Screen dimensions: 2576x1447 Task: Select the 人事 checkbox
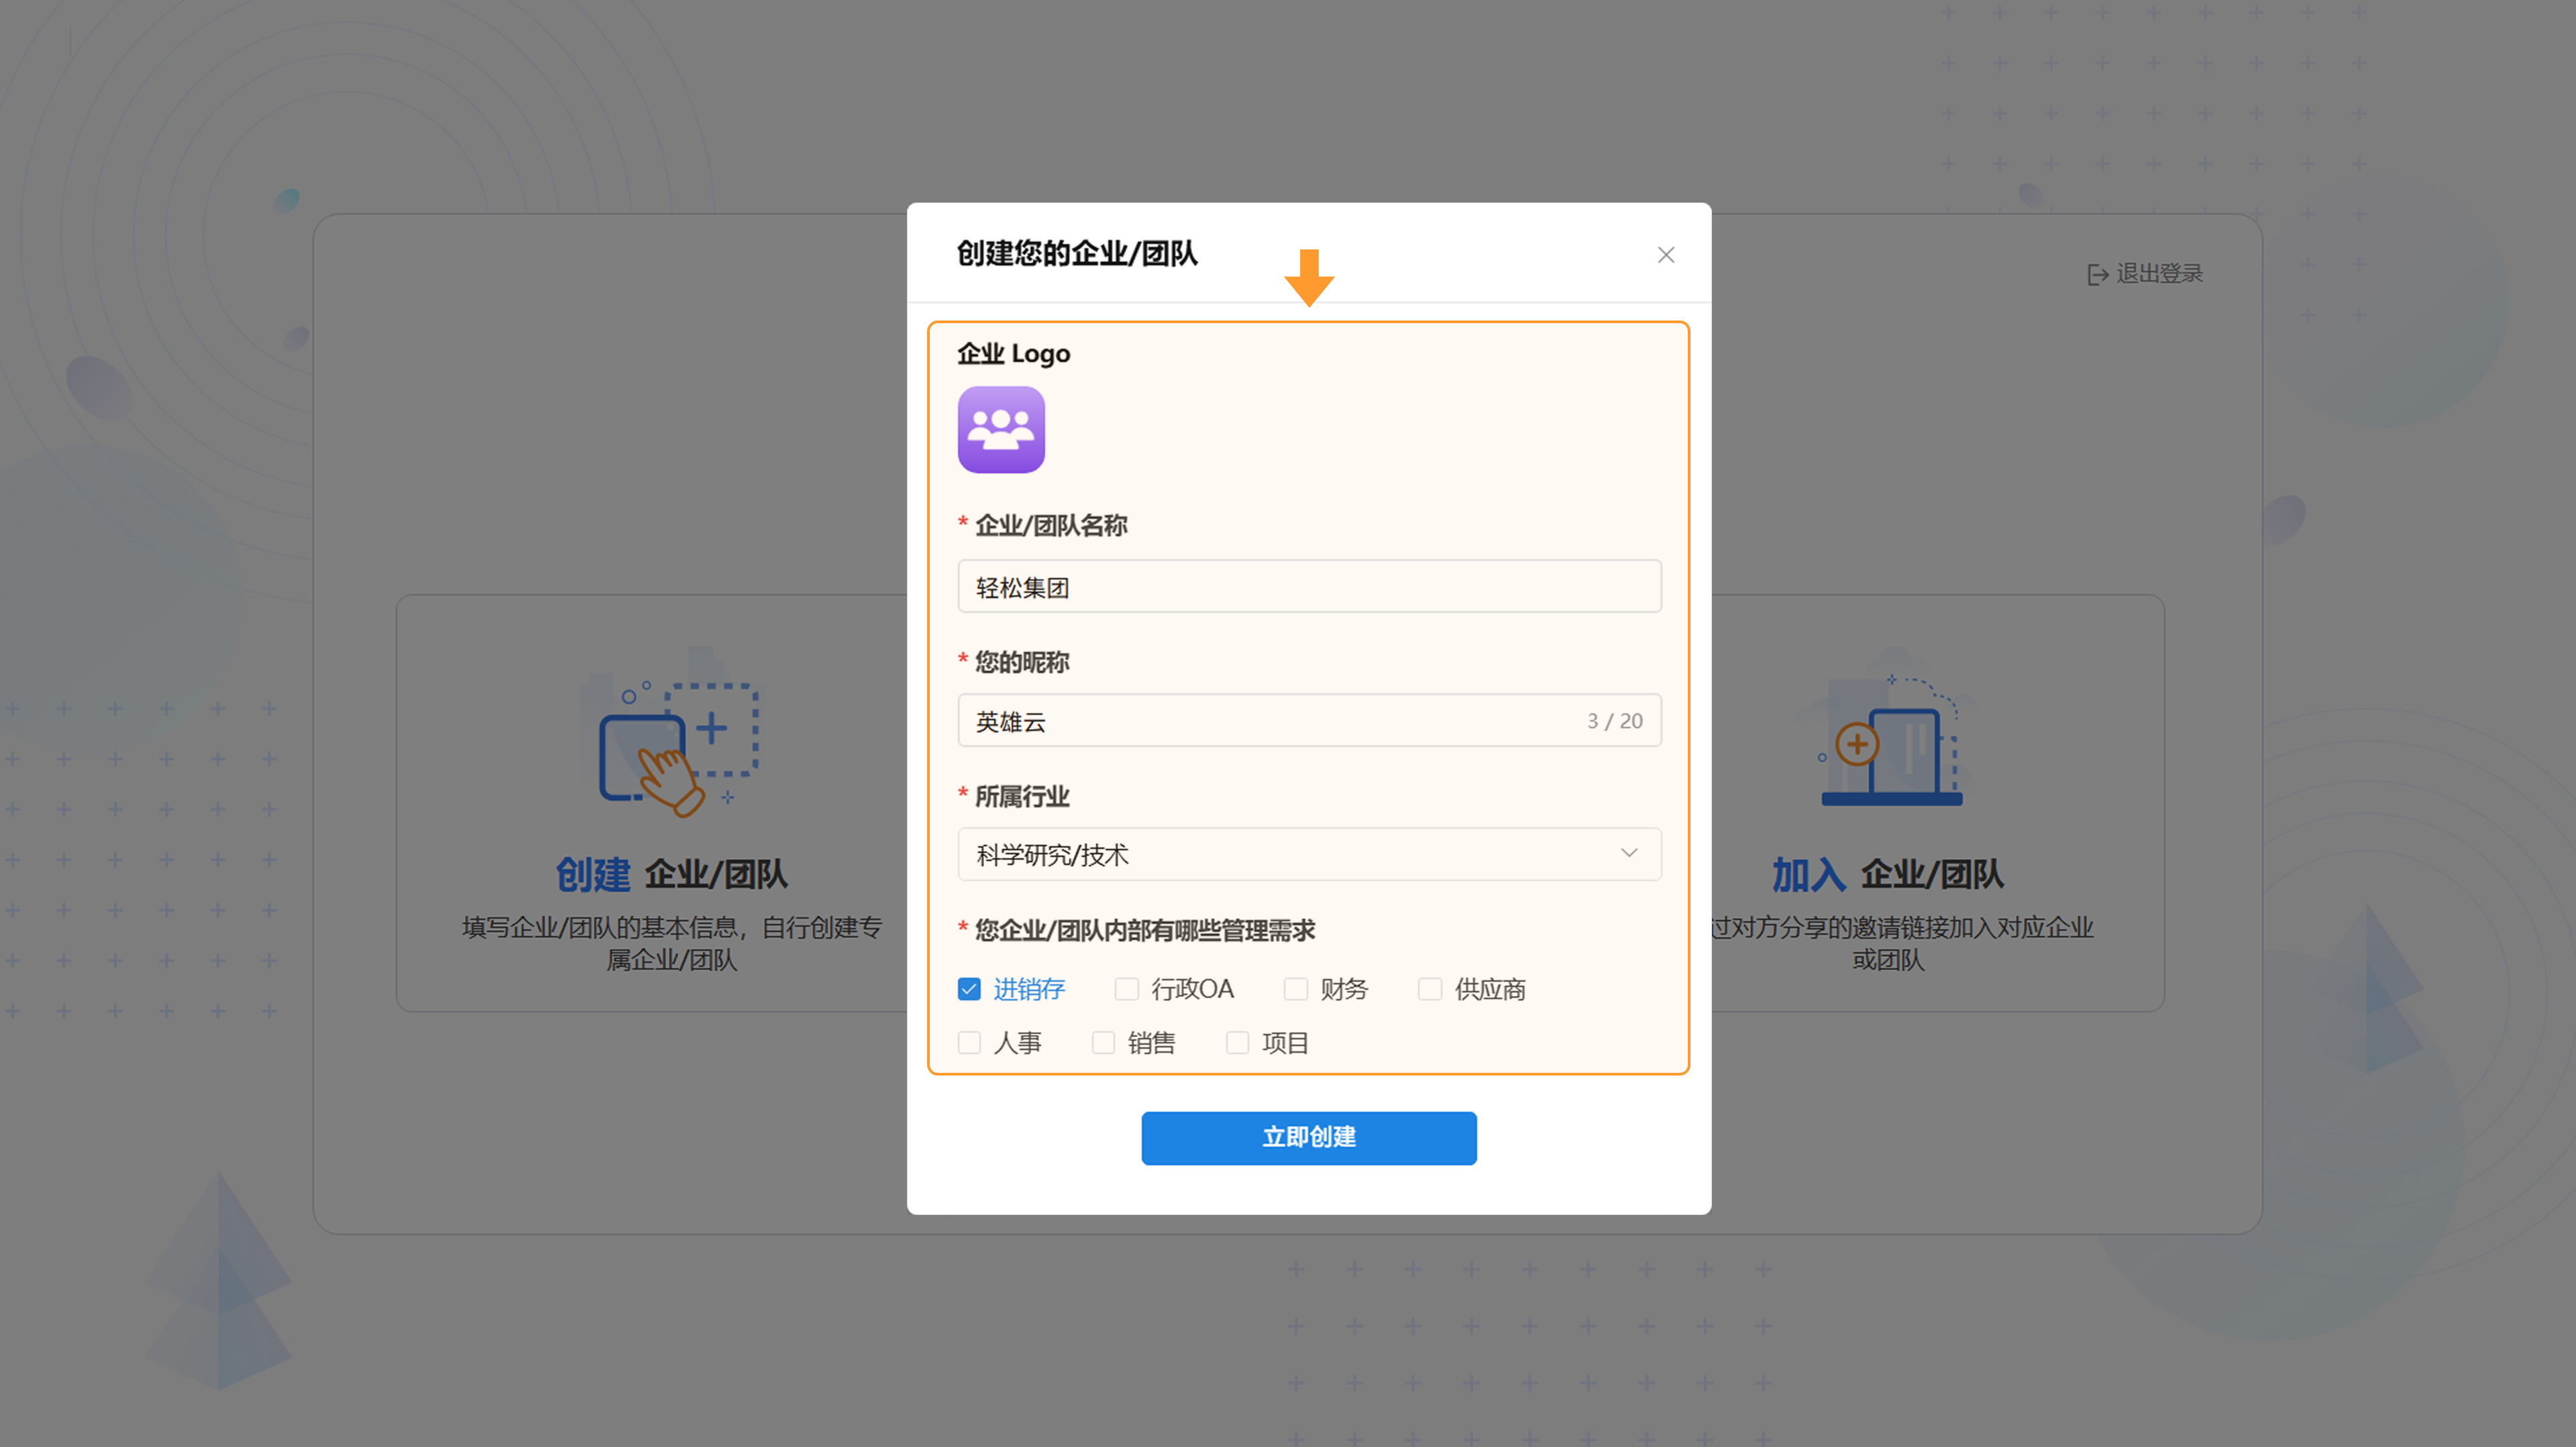click(969, 1043)
